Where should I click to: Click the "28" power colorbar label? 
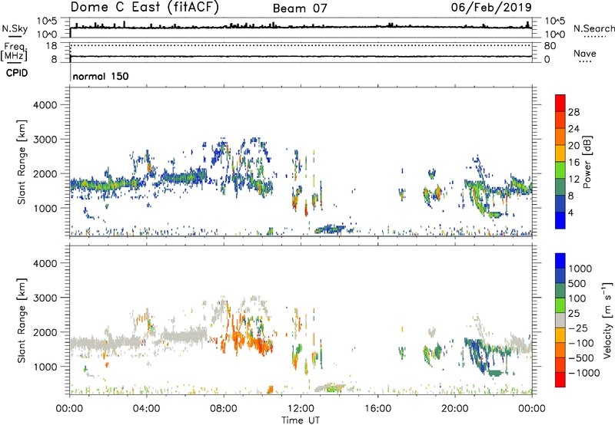[573, 112]
